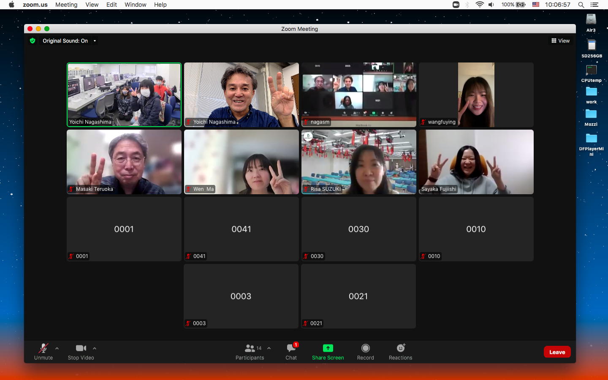Open the Reactions smiley icon
Screen dimensions: 608x380
tap(401, 348)
